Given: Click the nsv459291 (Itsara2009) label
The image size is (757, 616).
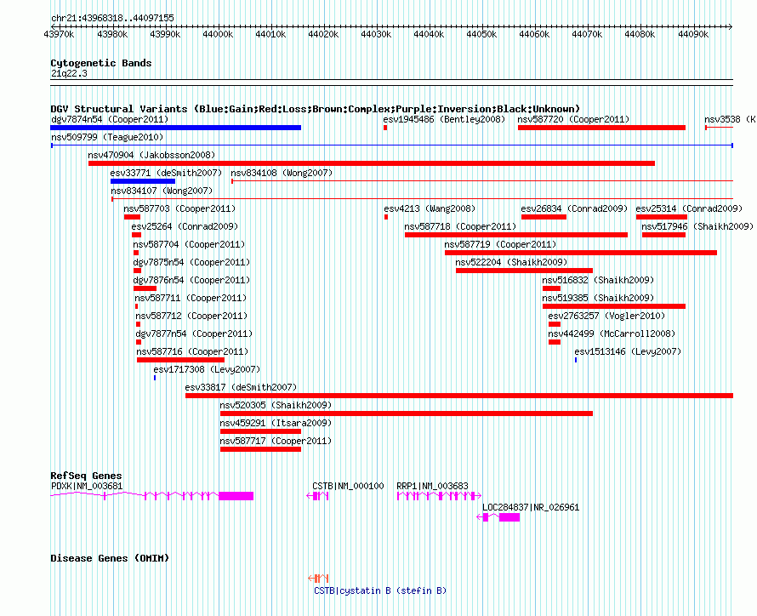Looking at the screenshot, I should [x=276, y=423].
